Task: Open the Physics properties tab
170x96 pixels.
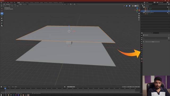Action: coord(142,53)
